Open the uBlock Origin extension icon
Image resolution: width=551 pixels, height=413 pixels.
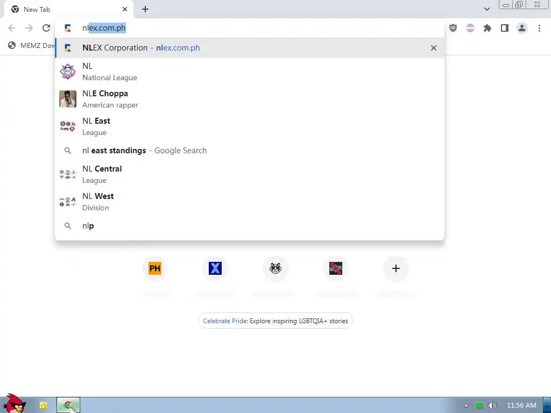pos(453,28)
